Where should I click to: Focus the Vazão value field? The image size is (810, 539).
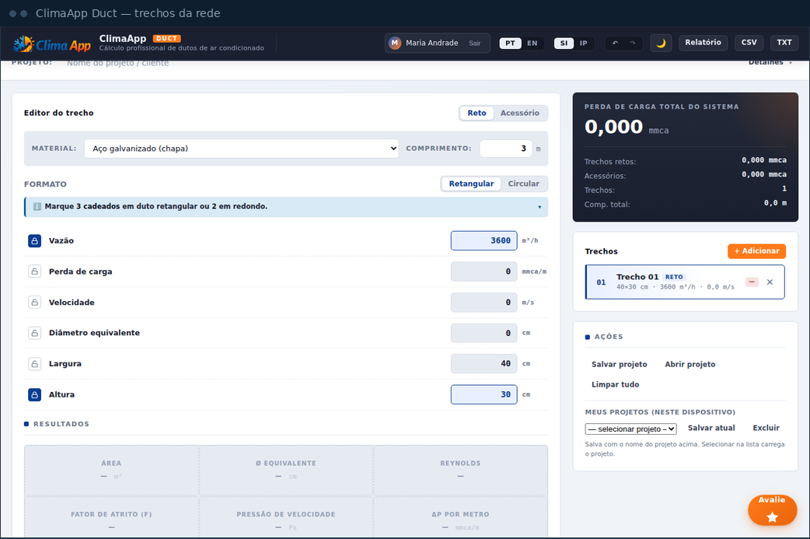(x=484, y=241)
